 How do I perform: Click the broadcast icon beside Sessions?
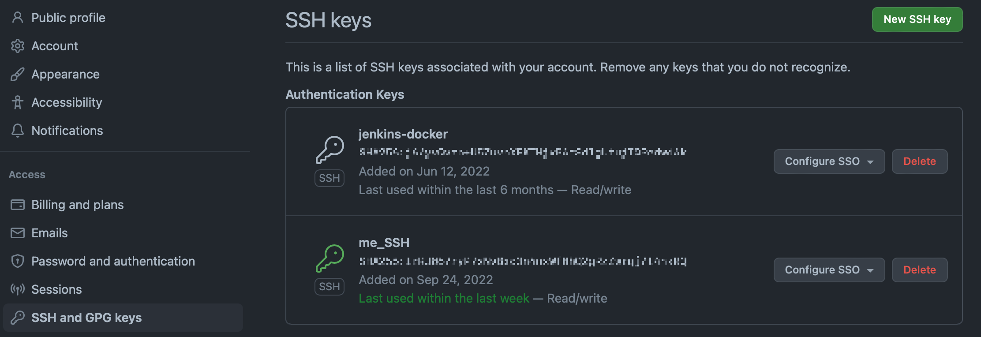coord(18,289)
